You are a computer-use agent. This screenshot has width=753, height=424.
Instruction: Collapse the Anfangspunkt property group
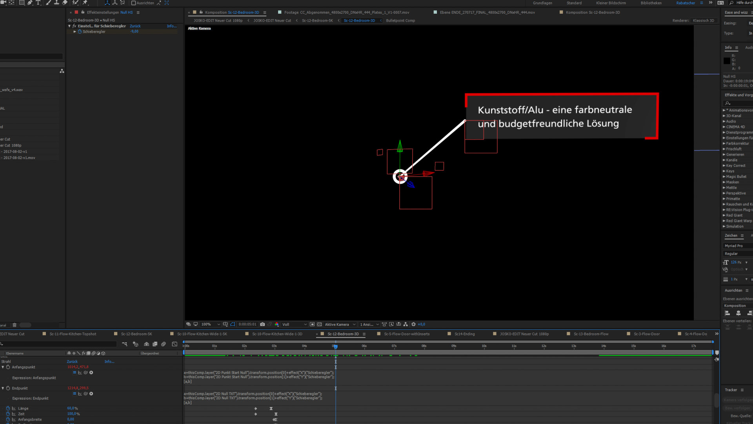3,367
